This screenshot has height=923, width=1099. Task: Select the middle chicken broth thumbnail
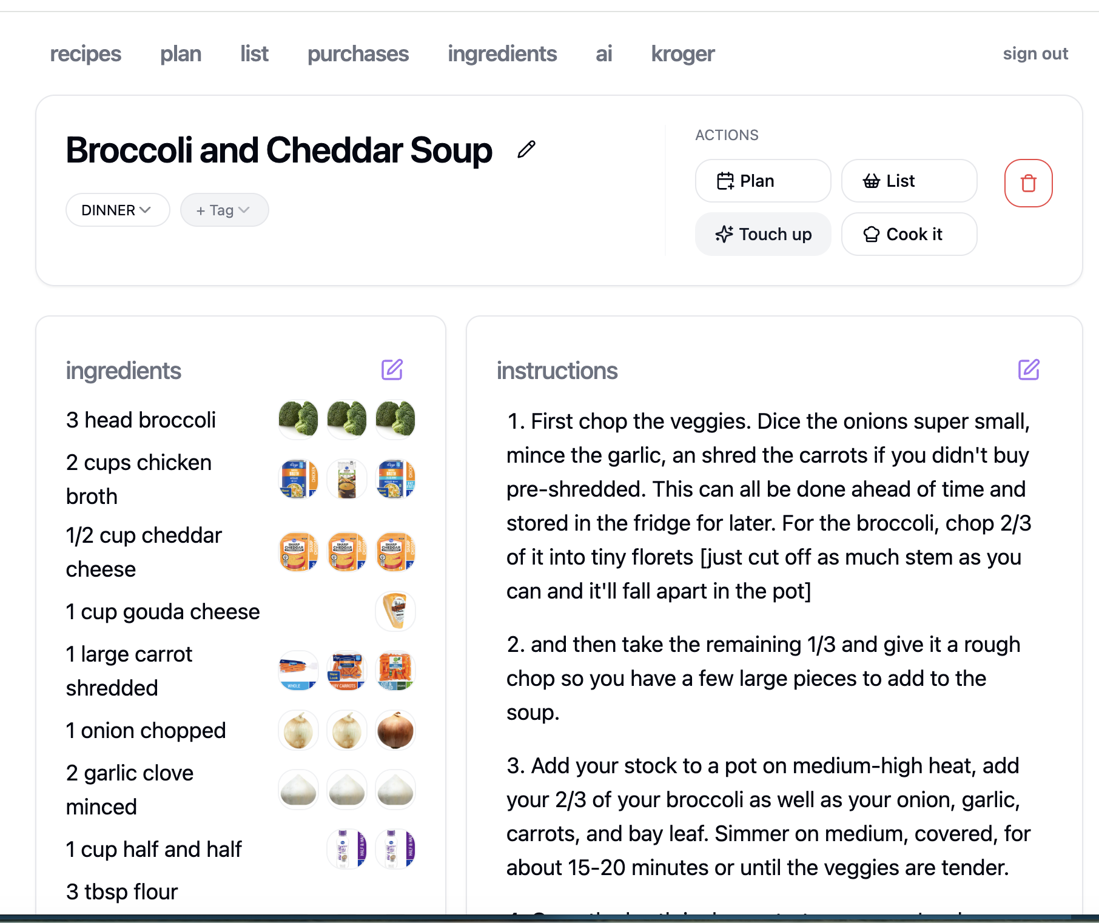pyautogui.click(x=347, y=479)
